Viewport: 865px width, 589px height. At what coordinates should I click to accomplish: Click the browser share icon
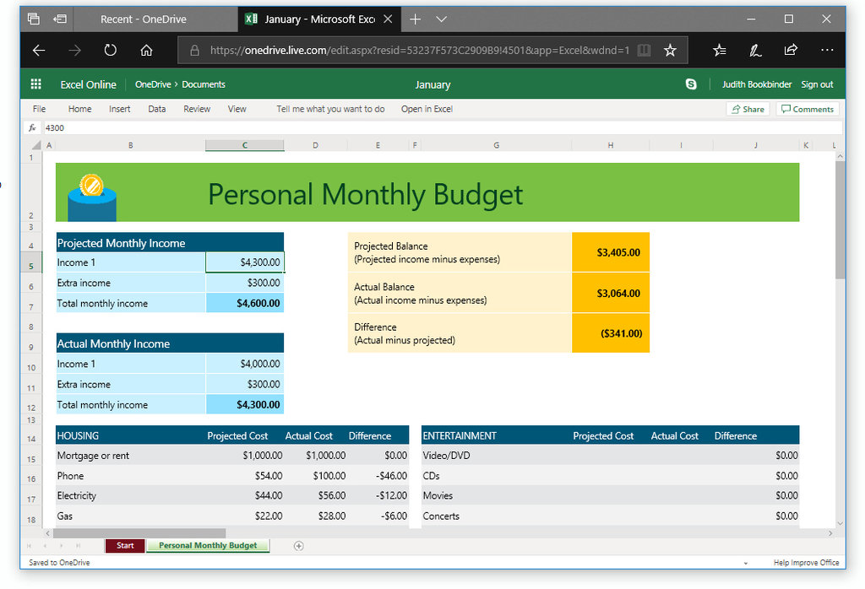[791, 50]
